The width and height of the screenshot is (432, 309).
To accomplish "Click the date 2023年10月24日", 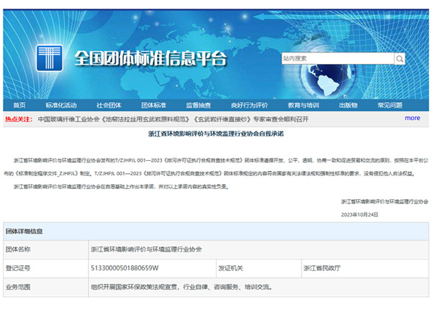I will (359, 215).
